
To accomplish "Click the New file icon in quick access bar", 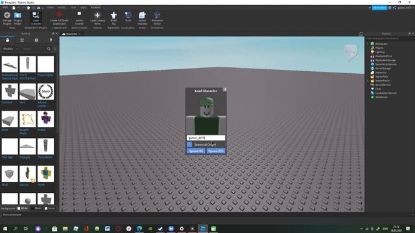I will pos(14,8).
